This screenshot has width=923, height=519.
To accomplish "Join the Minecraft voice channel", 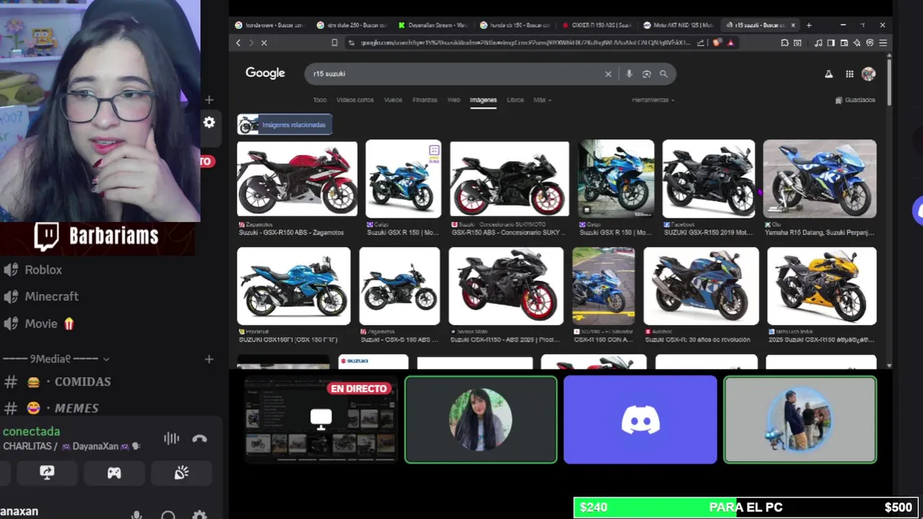I will tap(51, 296).
